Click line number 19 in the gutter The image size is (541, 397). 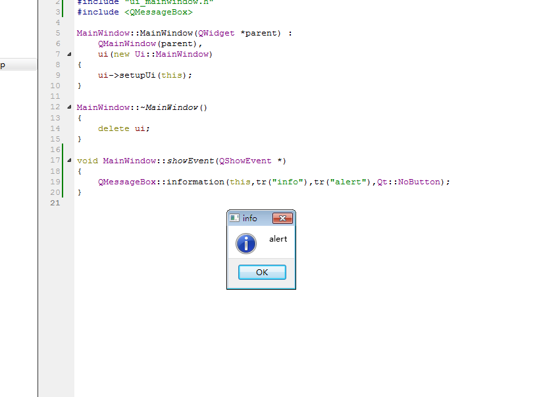point(55,182)
